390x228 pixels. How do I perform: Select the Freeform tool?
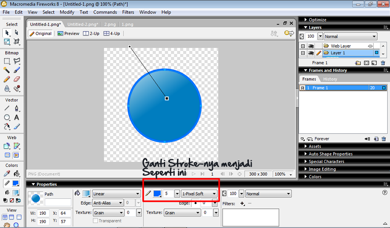tap(7, 126)
